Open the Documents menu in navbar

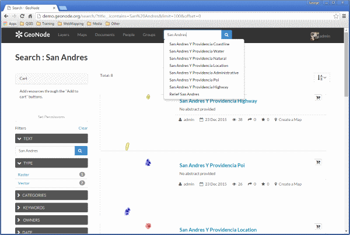[x=104, y=35]
